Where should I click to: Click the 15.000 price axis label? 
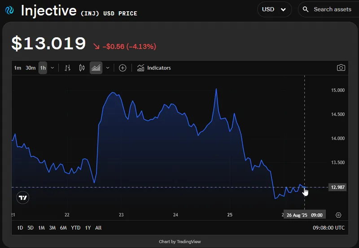pos(338,90)
